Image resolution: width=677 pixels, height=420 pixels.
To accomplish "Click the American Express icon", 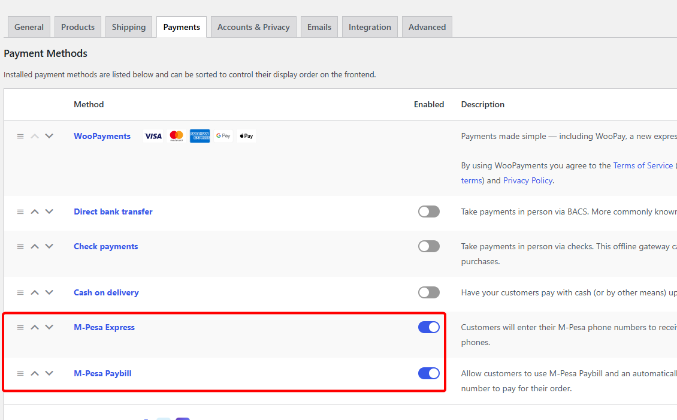I will 200,136.
